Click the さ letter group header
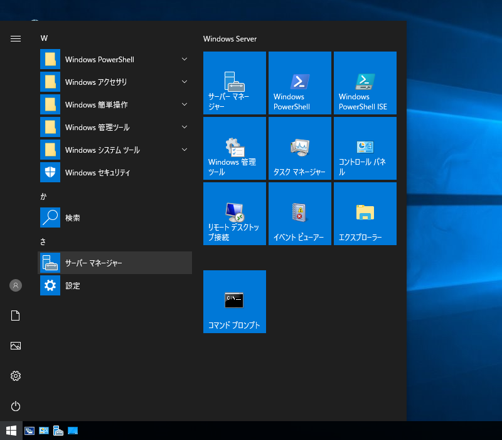 43,241
